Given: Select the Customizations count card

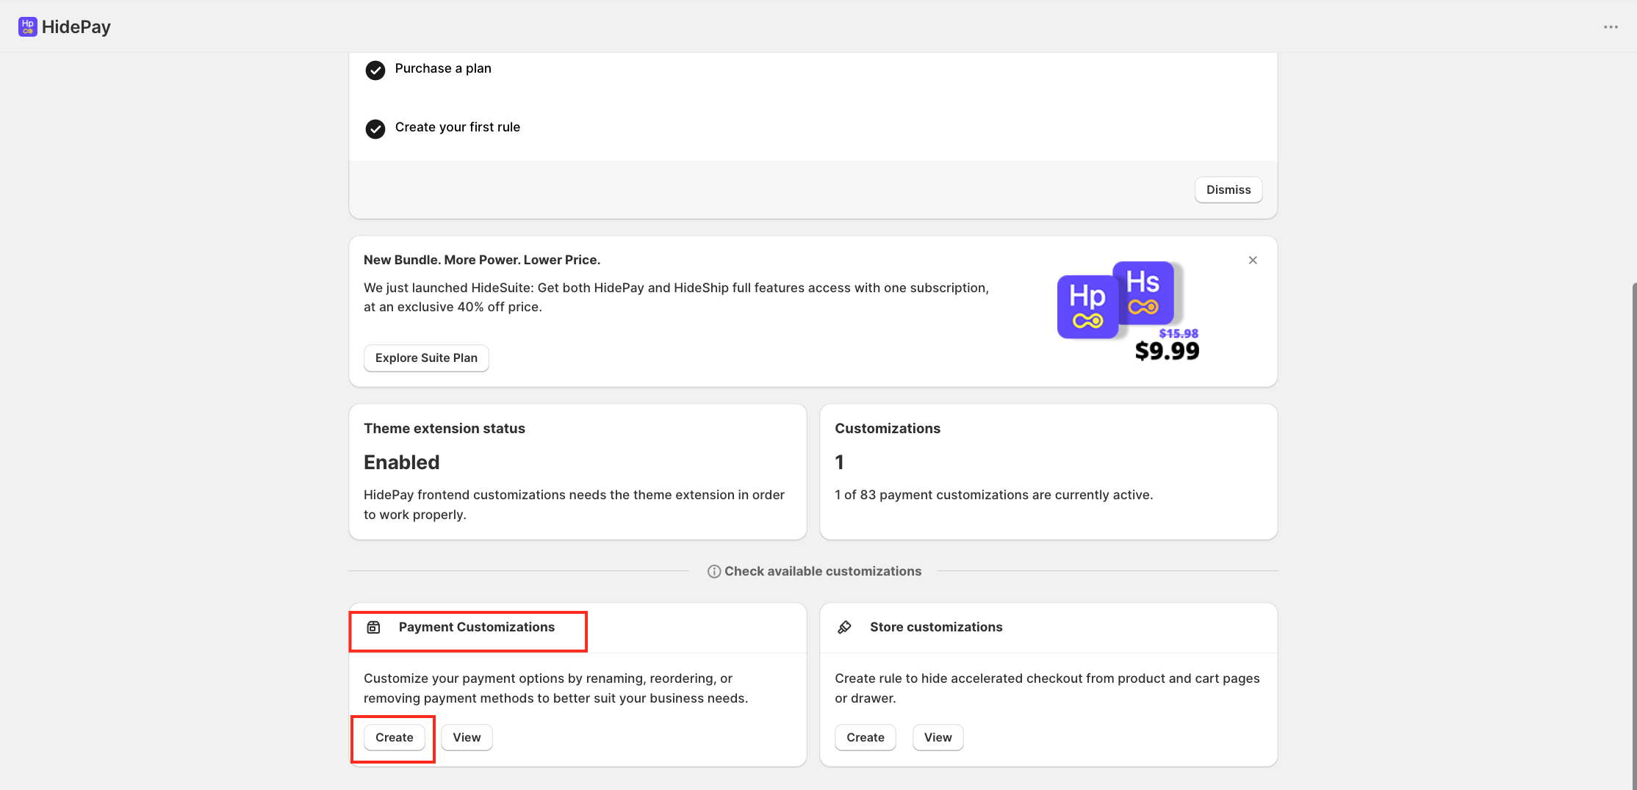Looking at the screenshot, I should pyautogui.click(x=1048, y=471).
